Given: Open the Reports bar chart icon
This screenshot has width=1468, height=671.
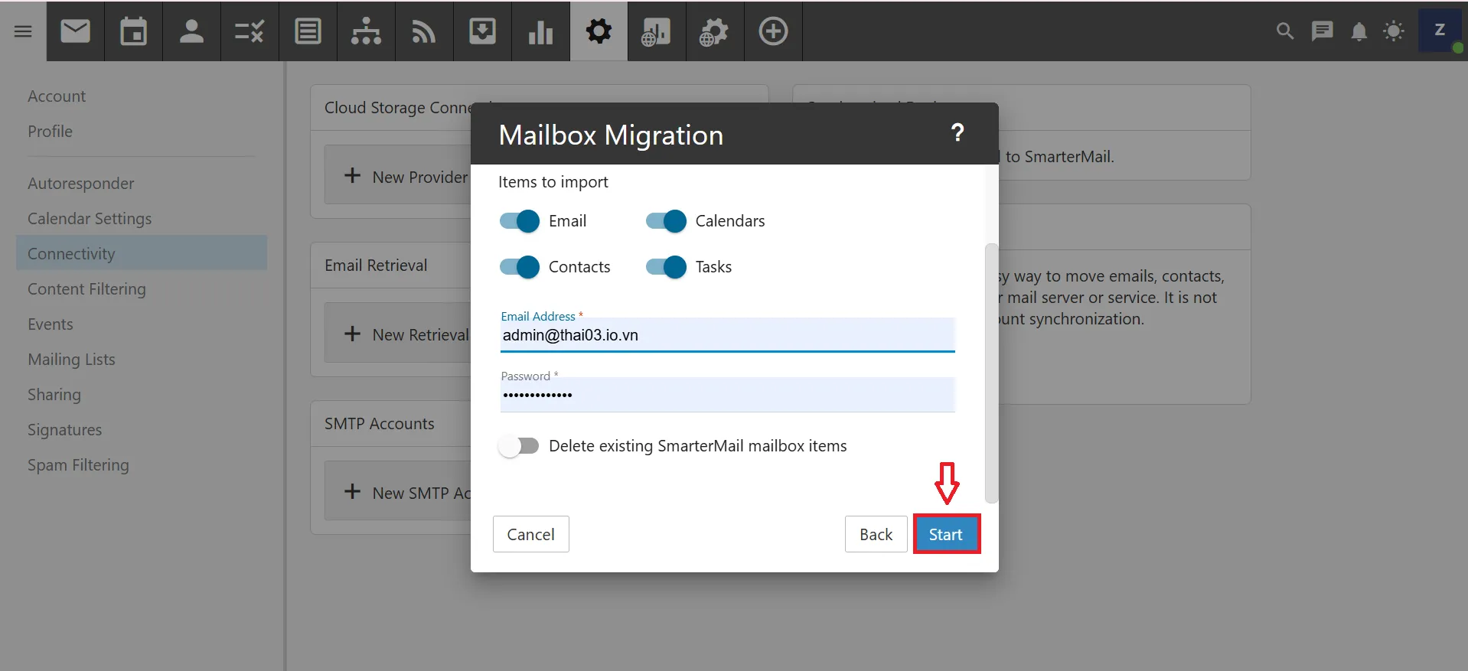Looking at the screenshot, I should tap(540, 31).
